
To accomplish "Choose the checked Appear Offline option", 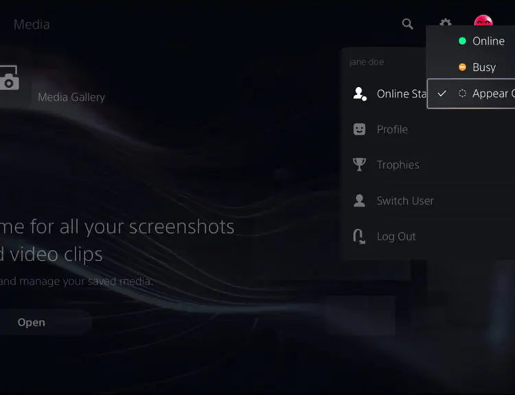I will pos(490,93).
